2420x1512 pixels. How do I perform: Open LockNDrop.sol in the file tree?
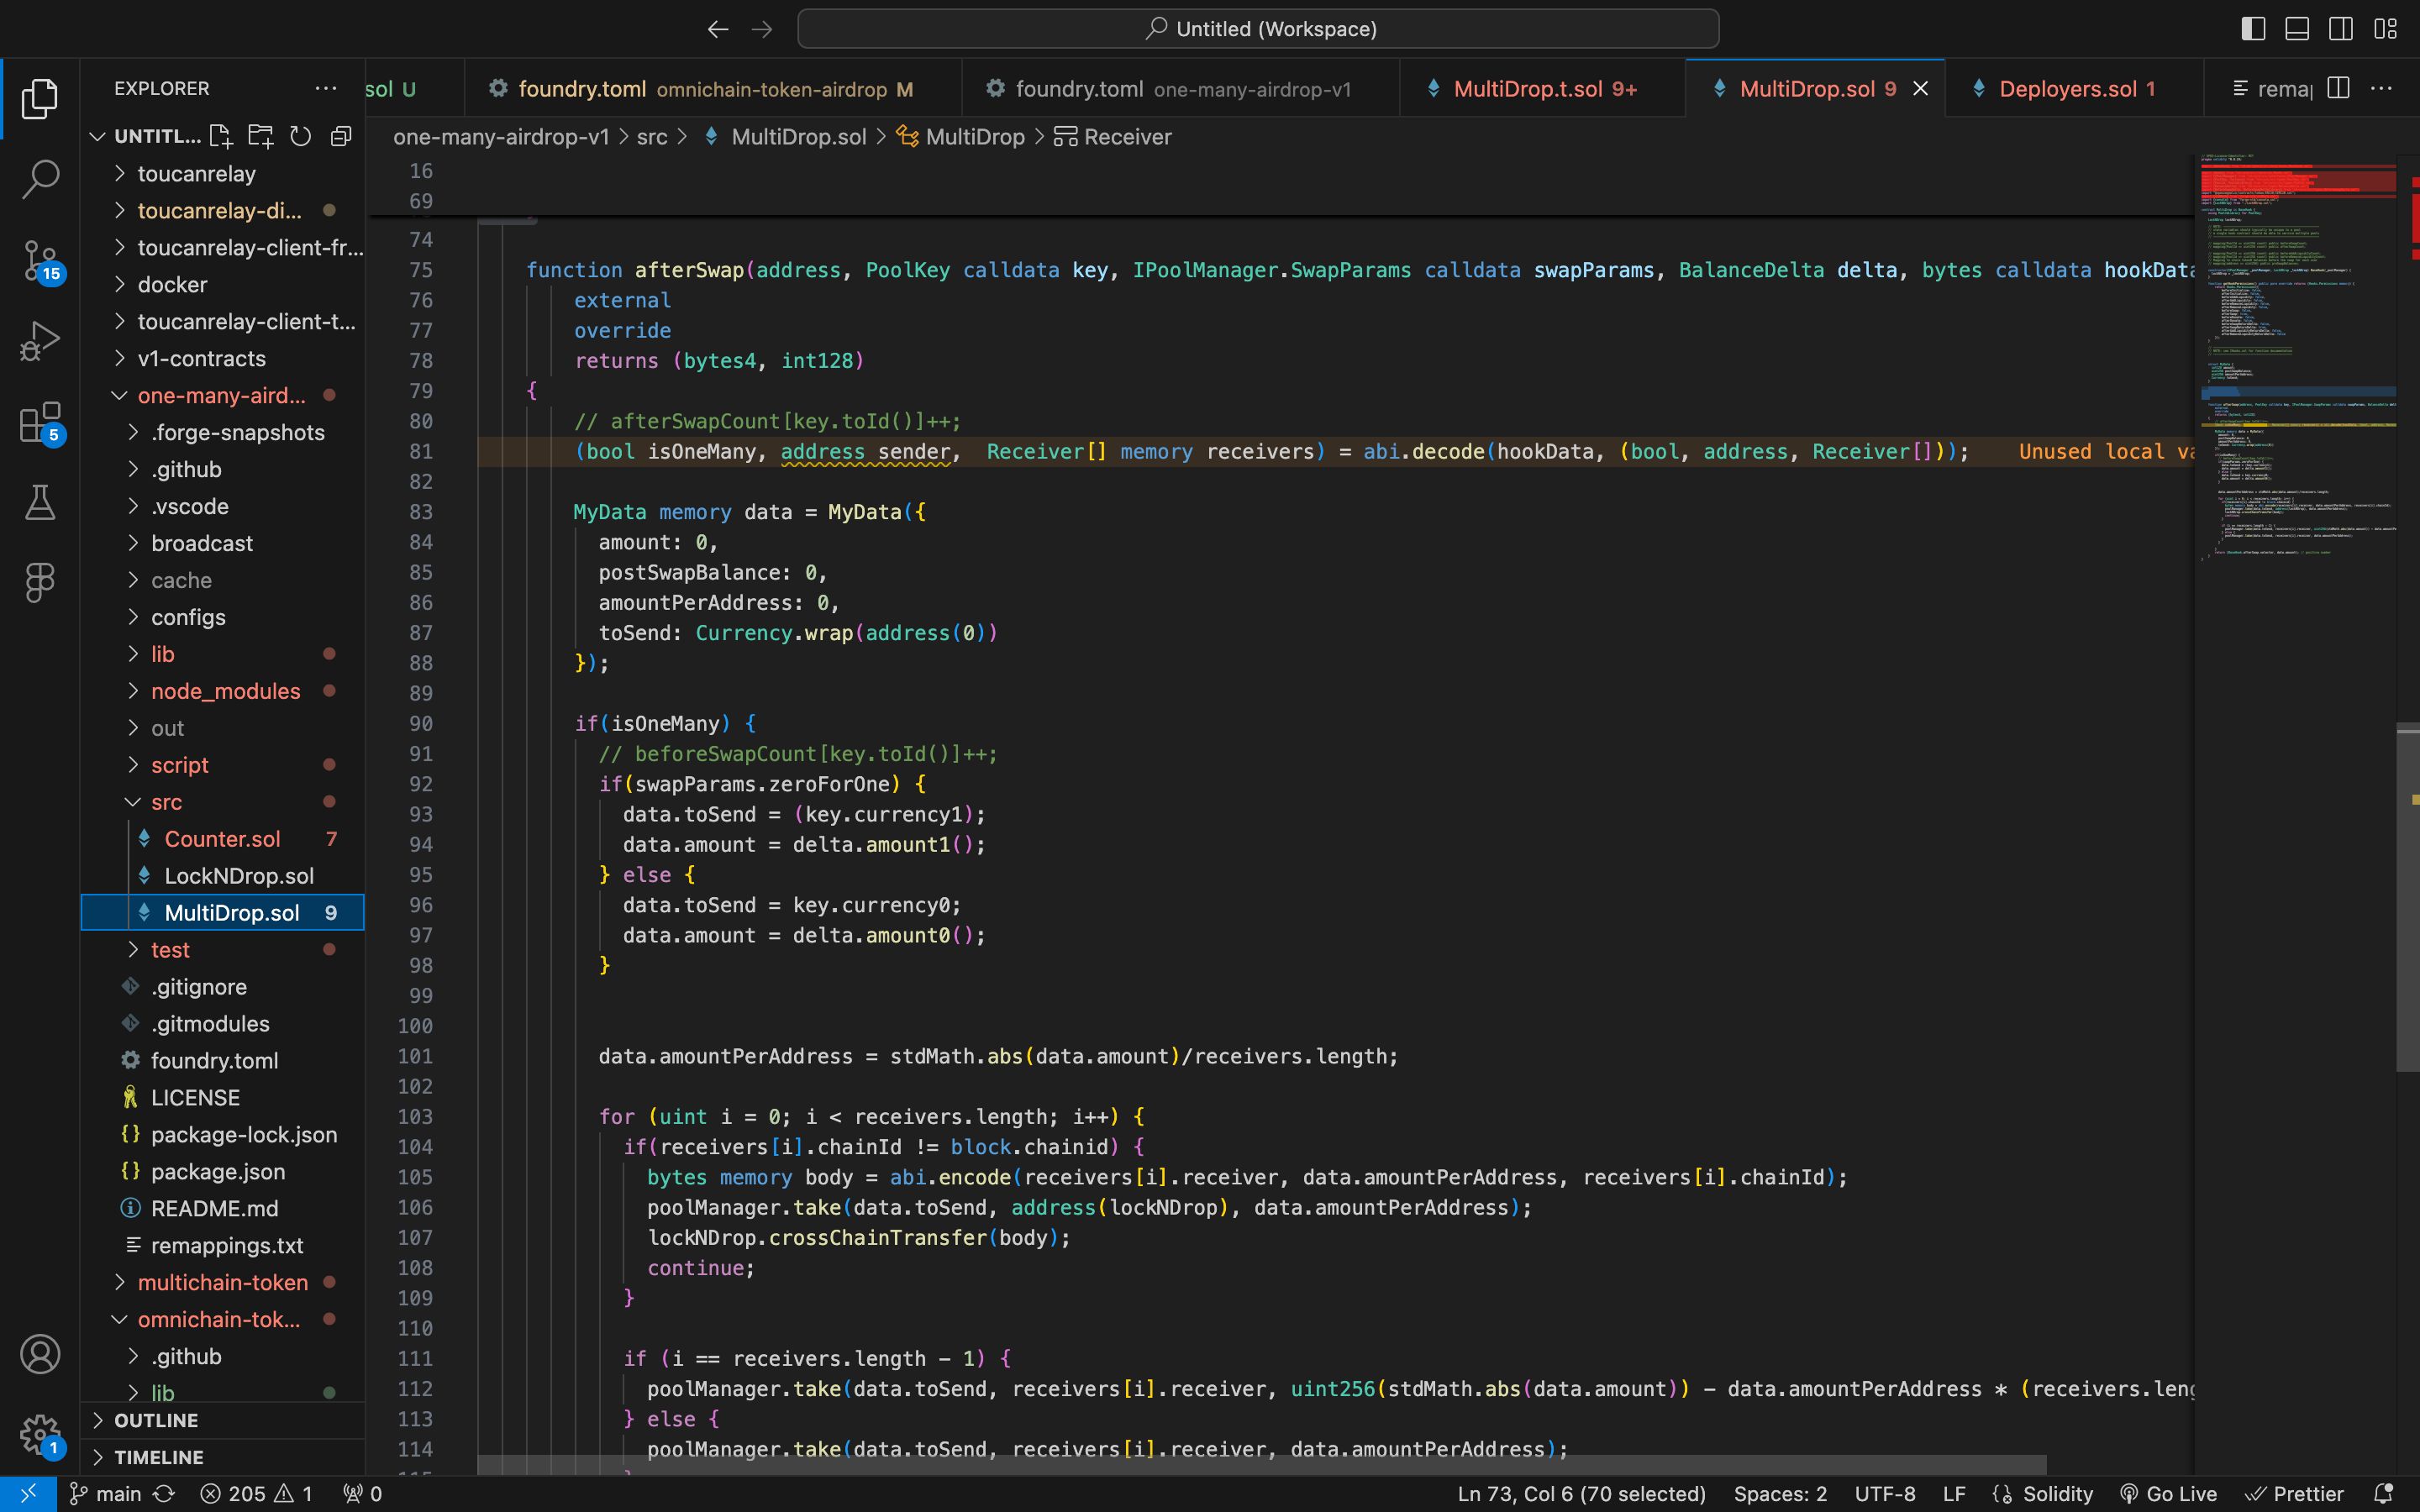(222, 876)
